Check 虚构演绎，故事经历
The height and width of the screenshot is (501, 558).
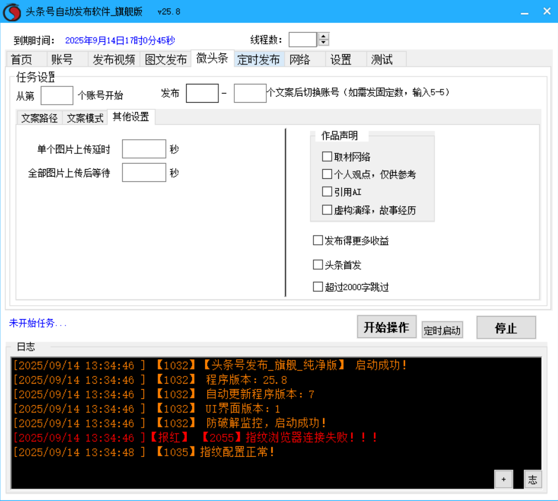click(x=327, y=210)
